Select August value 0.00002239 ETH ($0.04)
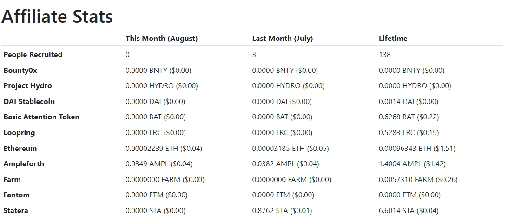The height and width of the screenshot is (221, 509). click(x=164, y=149)
